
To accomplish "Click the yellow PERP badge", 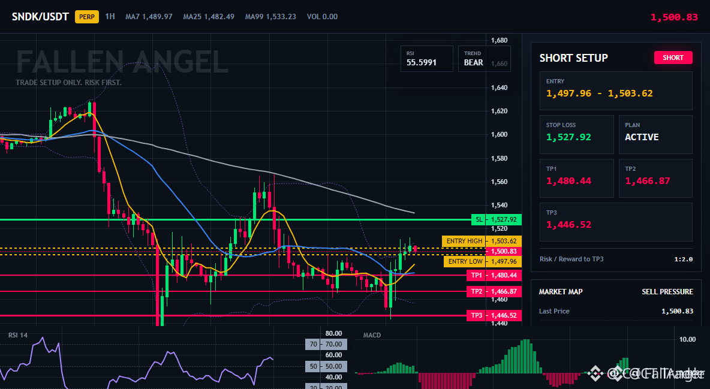I will [87, 17].
